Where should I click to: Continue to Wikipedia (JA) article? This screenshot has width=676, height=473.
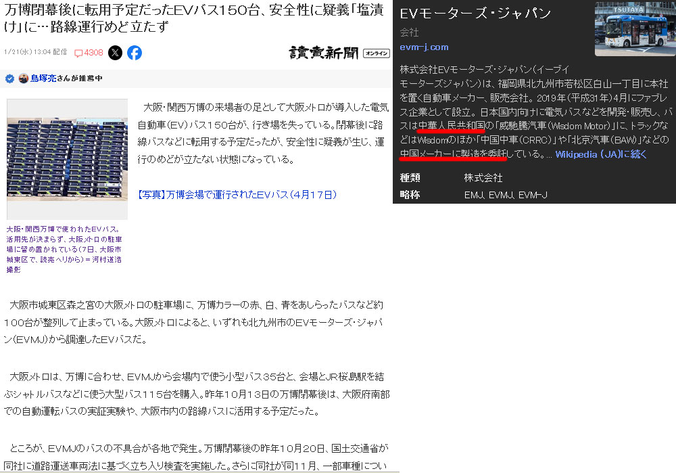click(601, 154)
